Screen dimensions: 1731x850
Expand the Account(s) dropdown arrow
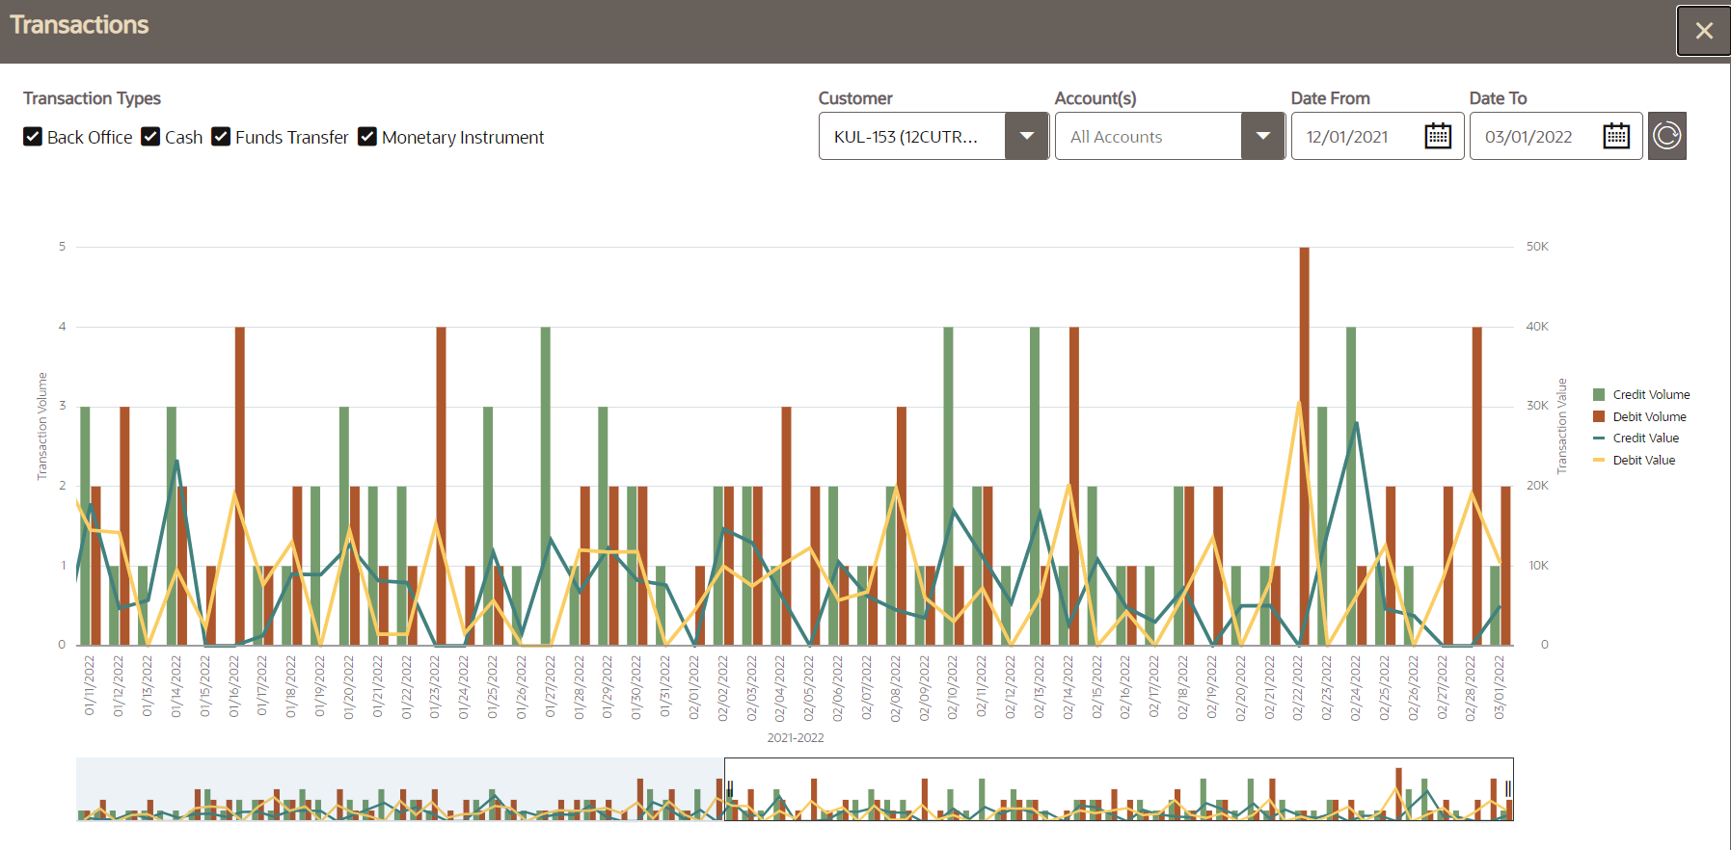coord(1263,136)
